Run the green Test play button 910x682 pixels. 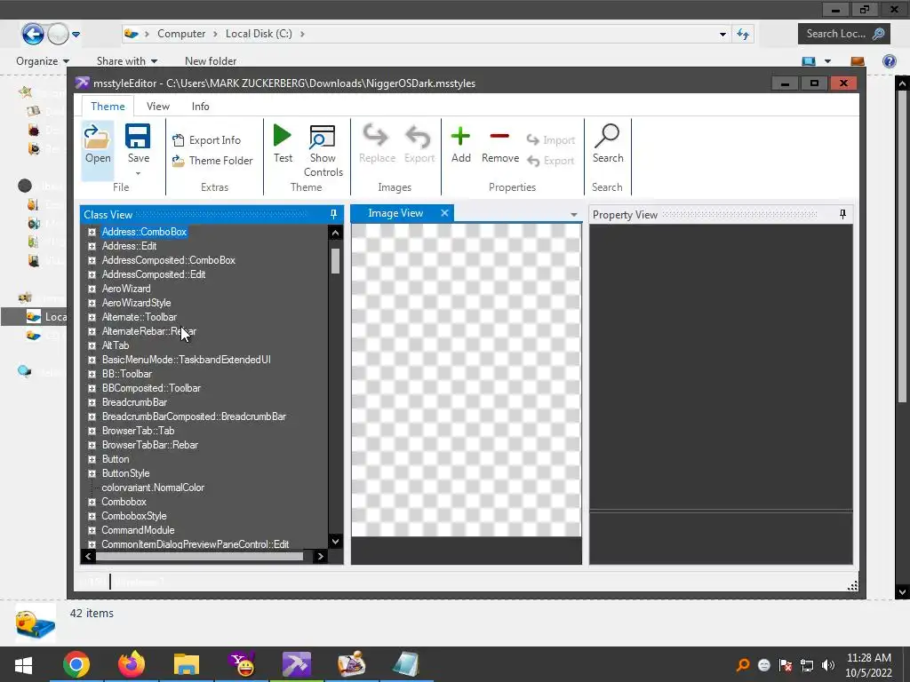tap(283, 136)
